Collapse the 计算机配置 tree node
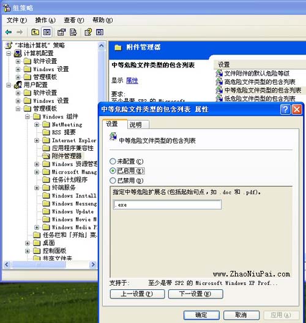 (x=9, y=53)
